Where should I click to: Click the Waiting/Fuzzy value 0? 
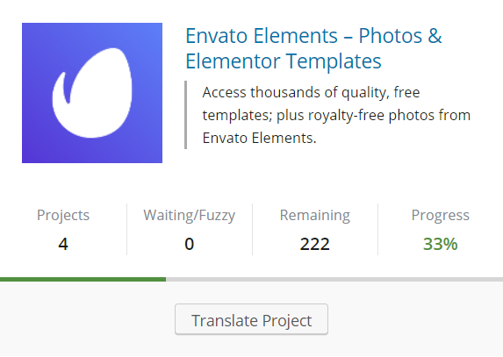point(190,244)
